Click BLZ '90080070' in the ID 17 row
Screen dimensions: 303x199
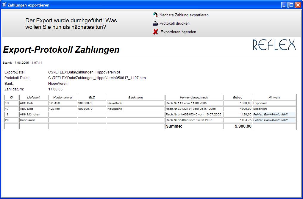pos(92,109)
